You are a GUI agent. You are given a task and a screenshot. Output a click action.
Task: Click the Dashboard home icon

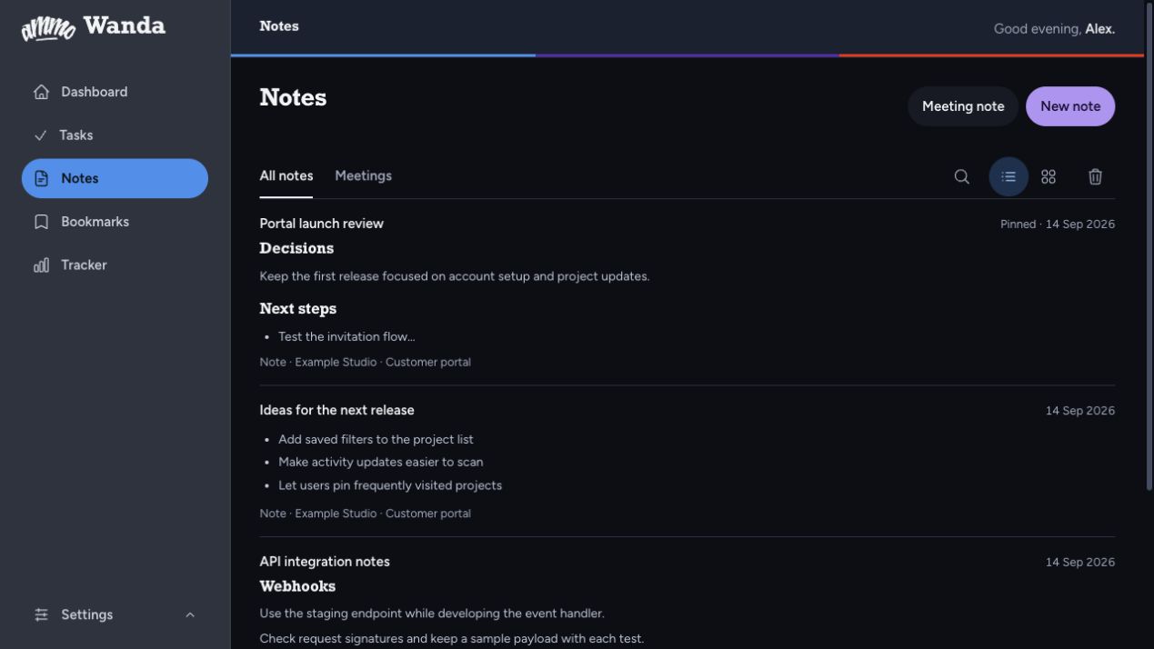[41, 92]
